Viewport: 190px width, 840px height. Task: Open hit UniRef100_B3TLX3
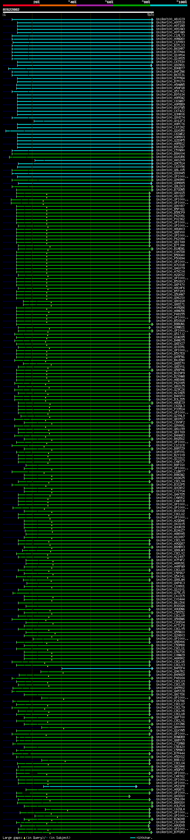[x=170, y=45]
